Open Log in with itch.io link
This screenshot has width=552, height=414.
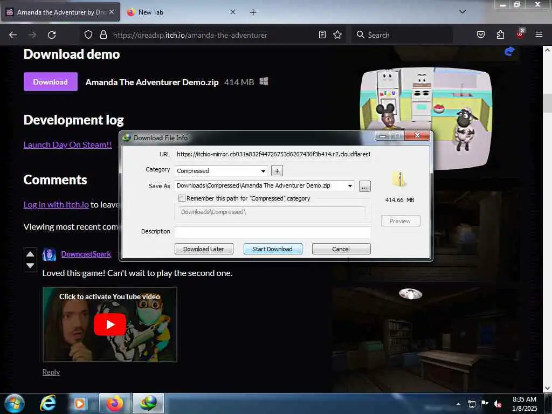pyautogui.click(x=56, y=204)
